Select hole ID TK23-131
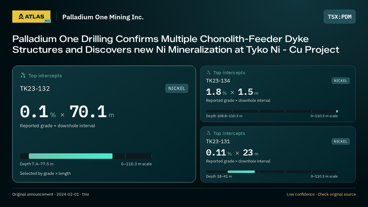The image size is (368, 207). pos(218,141)
